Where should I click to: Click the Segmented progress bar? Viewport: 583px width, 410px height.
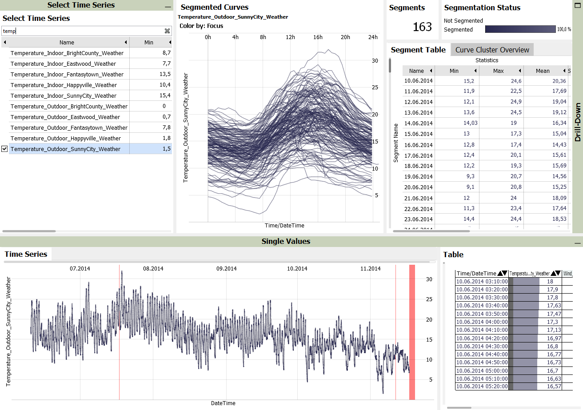click(520, 29)
